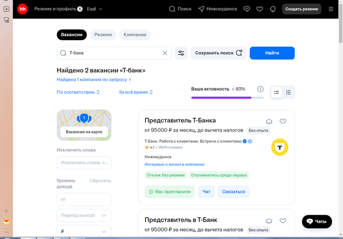This screenshot has height=239, width=343.
Task: Click activity info icon next to 83%
Action: point(260,89)
